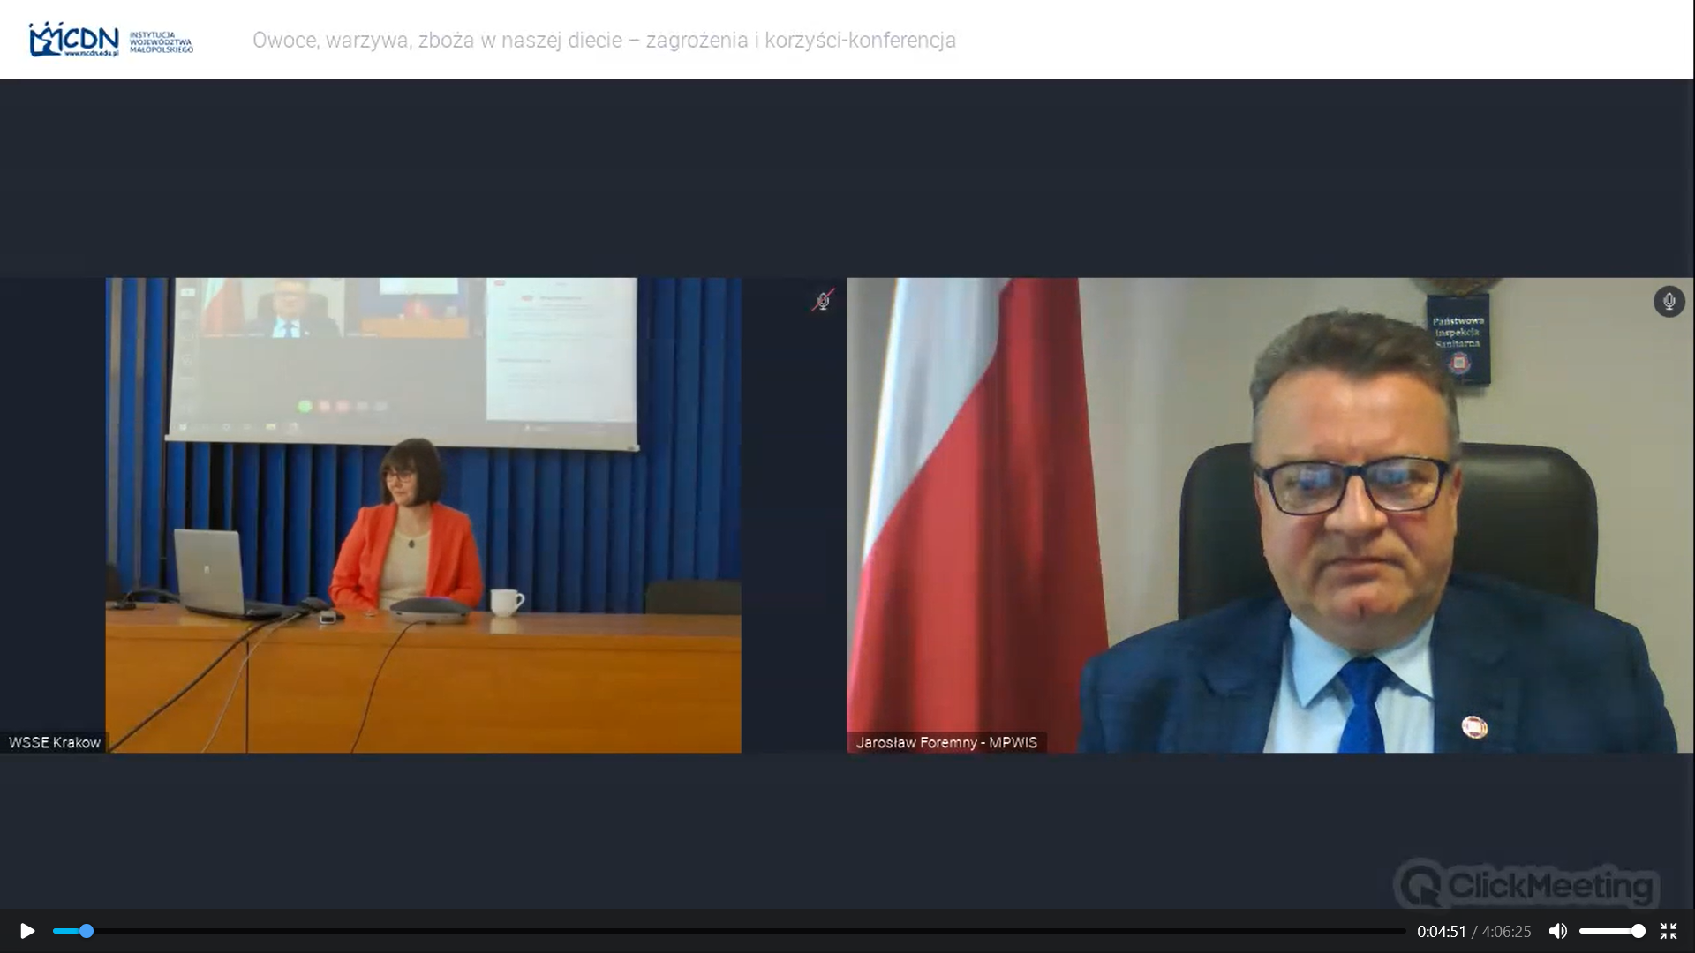Click the ClickMeeting watermark logo
The height and width of the screenshot is (953, 1695).
point(1526,884)
